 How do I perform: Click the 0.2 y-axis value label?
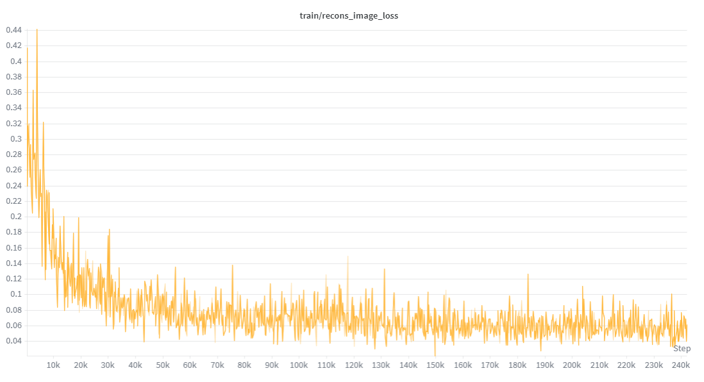pyautogui.click(x=15, y=217)
